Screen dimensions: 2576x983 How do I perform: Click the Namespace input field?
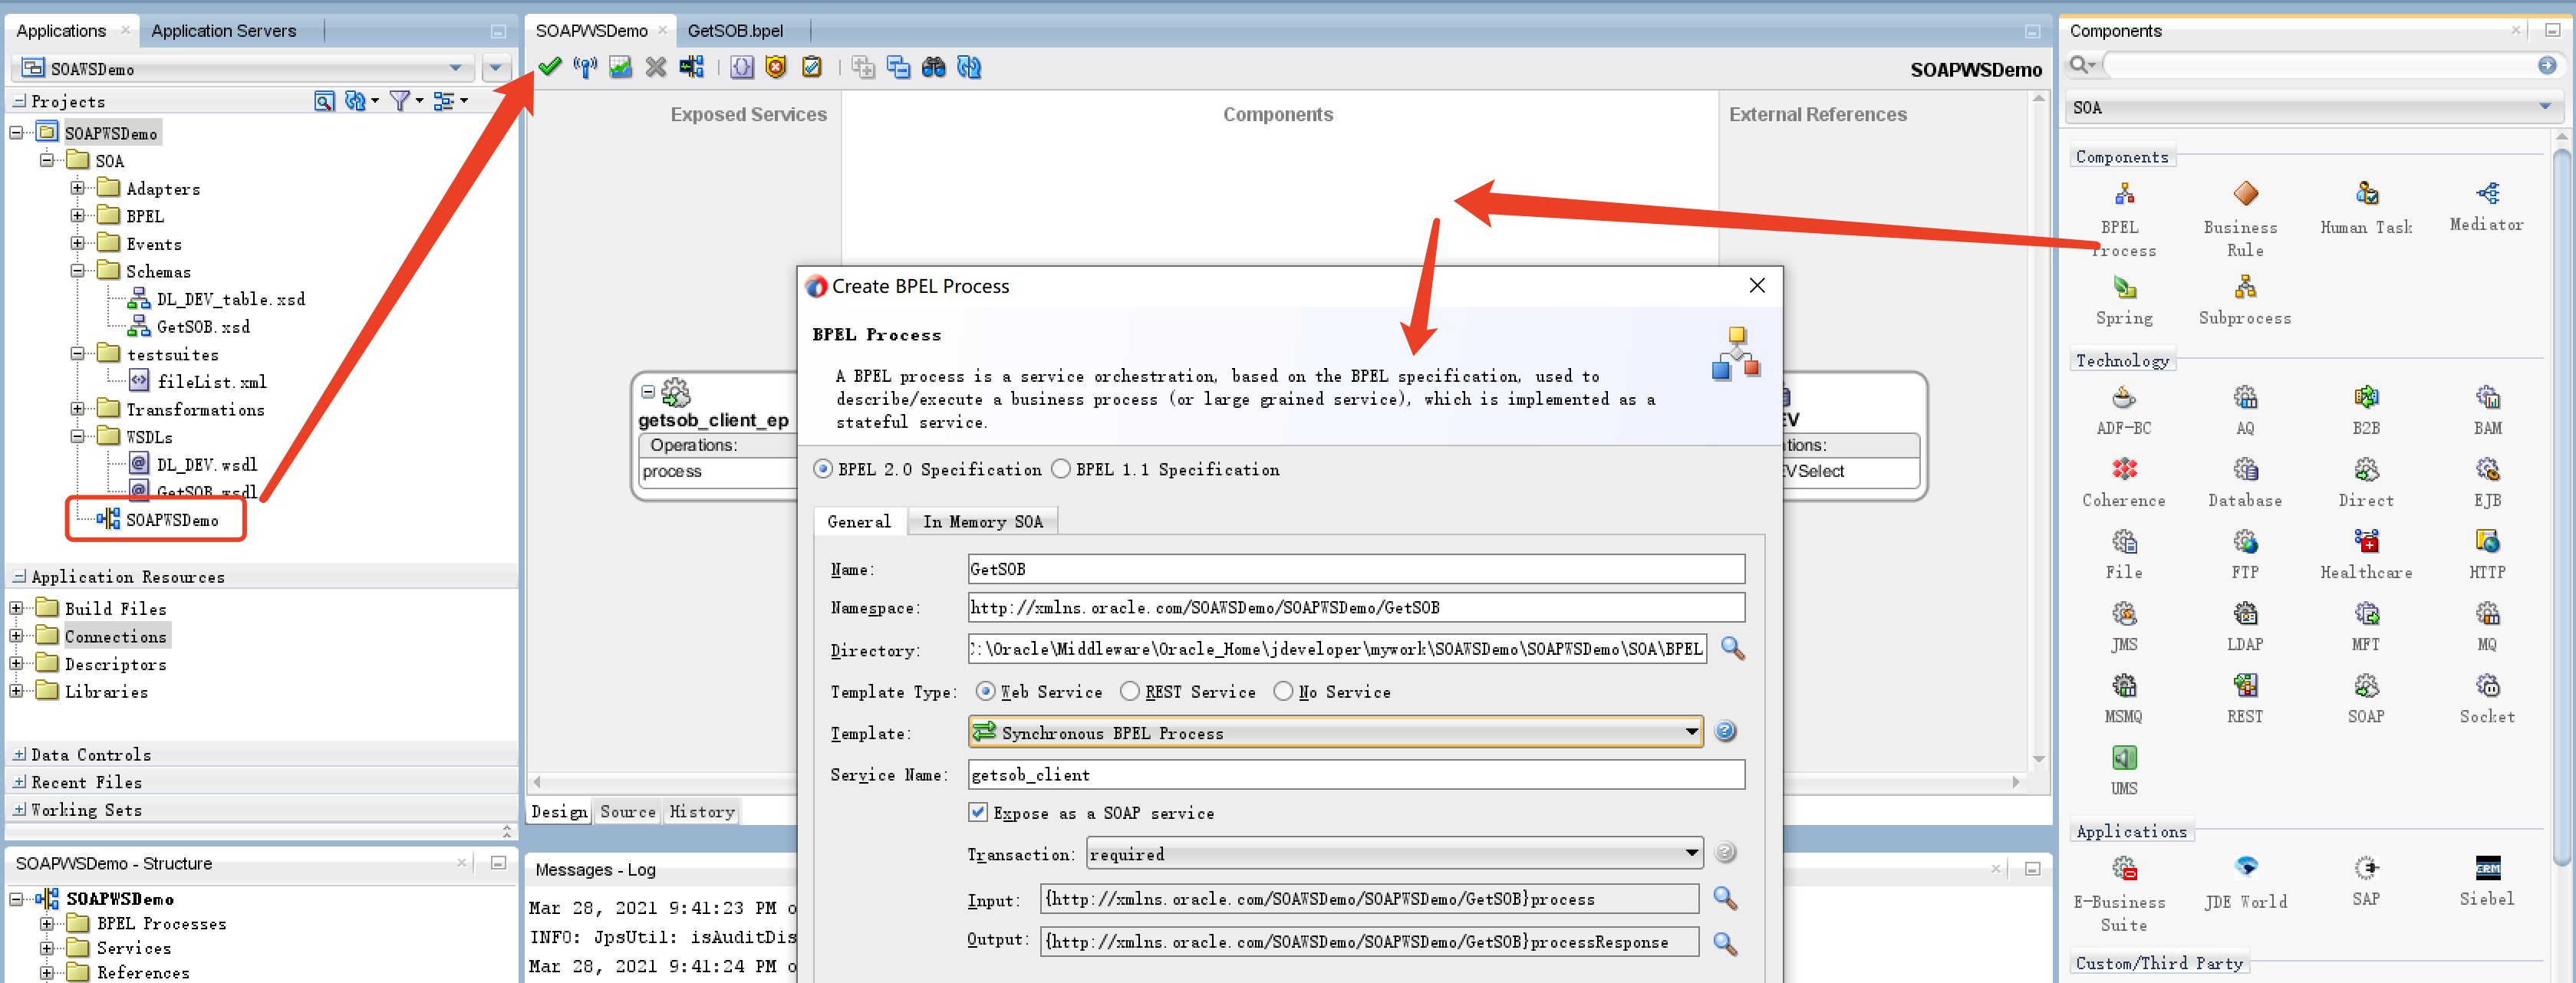[x=1356, y=607]
